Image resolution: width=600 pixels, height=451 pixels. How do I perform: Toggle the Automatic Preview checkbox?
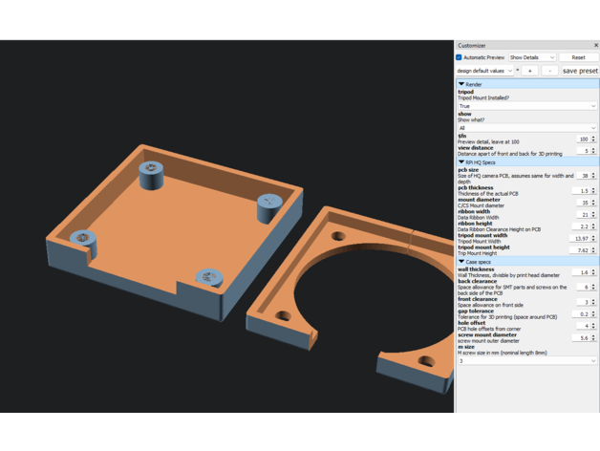[460, 57]
